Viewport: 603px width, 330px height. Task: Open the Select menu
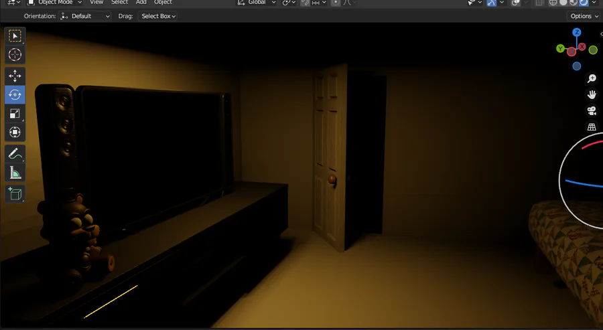[x=120, y=3]
